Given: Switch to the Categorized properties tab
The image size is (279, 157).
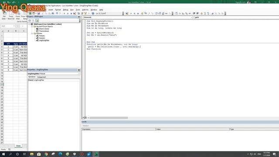Looking at the screenshot, I should 41,77.
